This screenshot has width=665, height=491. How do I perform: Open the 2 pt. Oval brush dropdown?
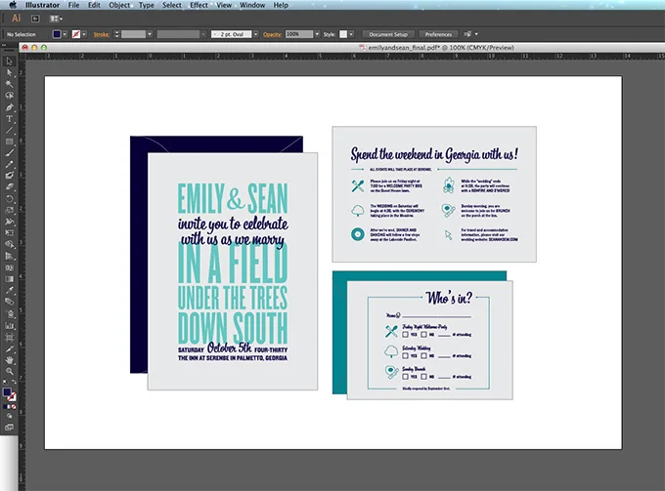(256, 34)
